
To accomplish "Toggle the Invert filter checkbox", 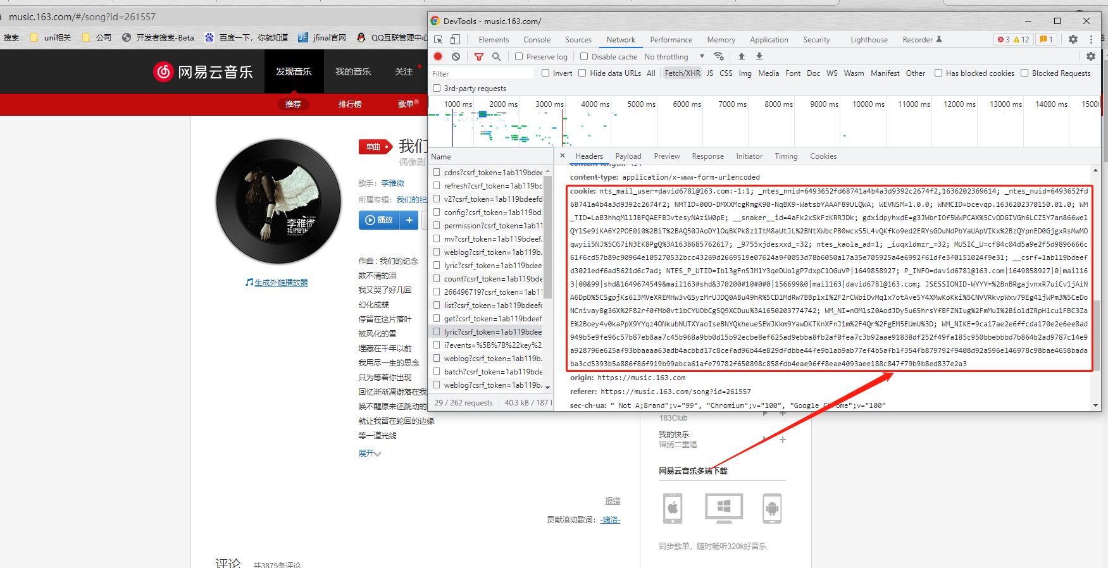I will pyautogui.click(x=545, y=73).
